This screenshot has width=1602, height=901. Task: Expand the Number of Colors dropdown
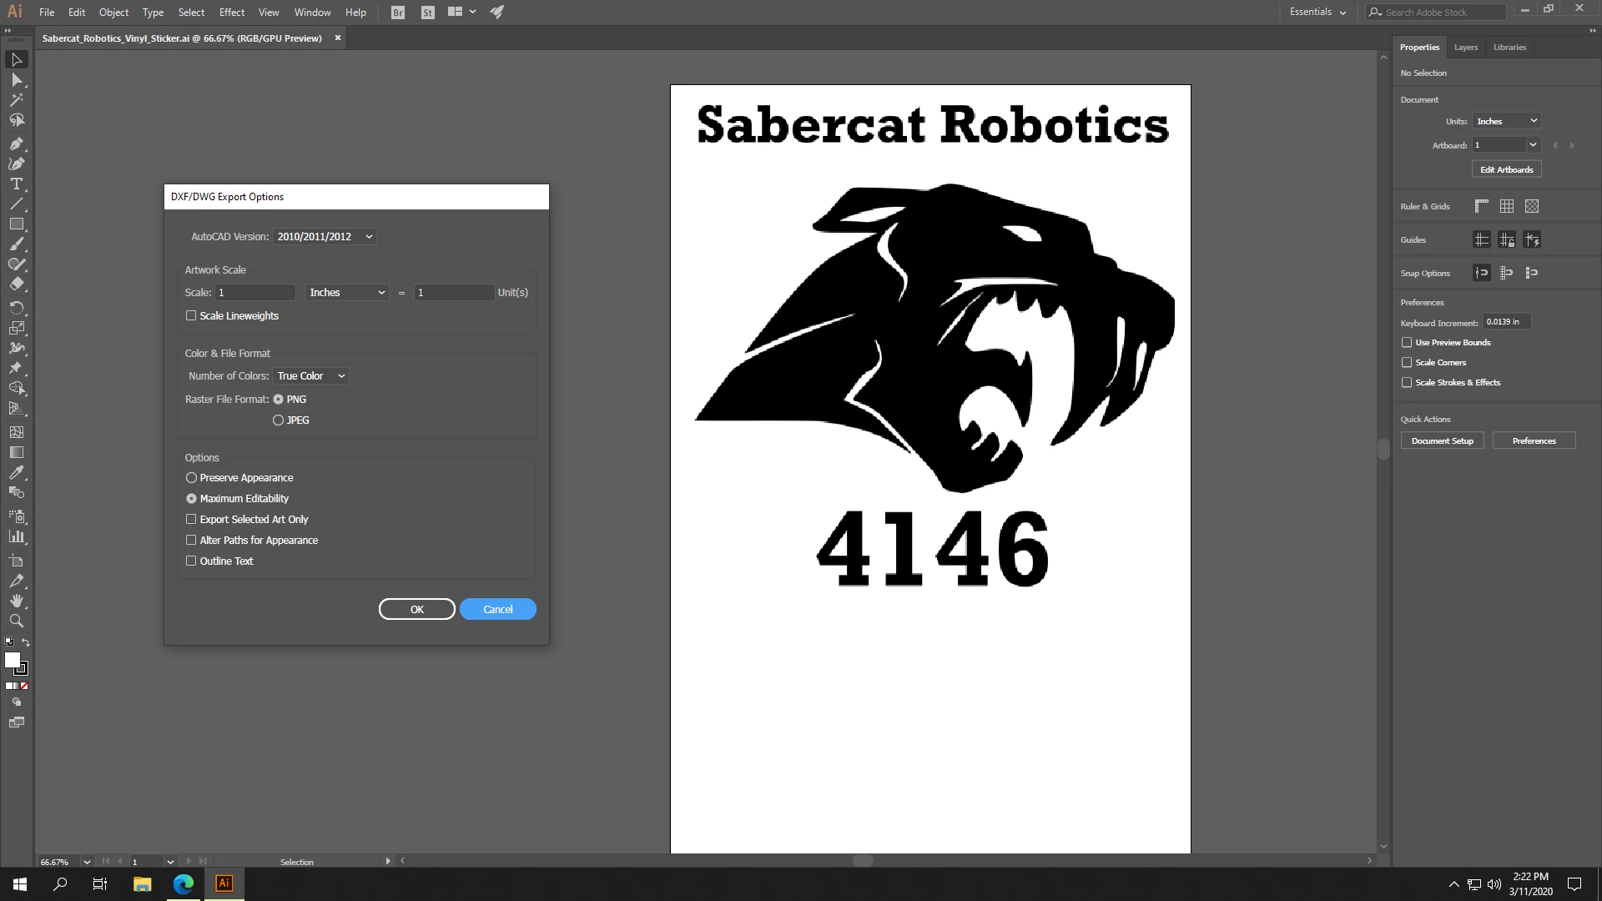[x=310, y=376]
